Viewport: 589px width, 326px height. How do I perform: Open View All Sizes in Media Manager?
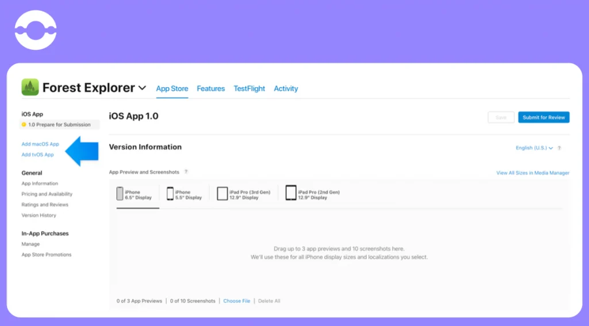[533, 173]
